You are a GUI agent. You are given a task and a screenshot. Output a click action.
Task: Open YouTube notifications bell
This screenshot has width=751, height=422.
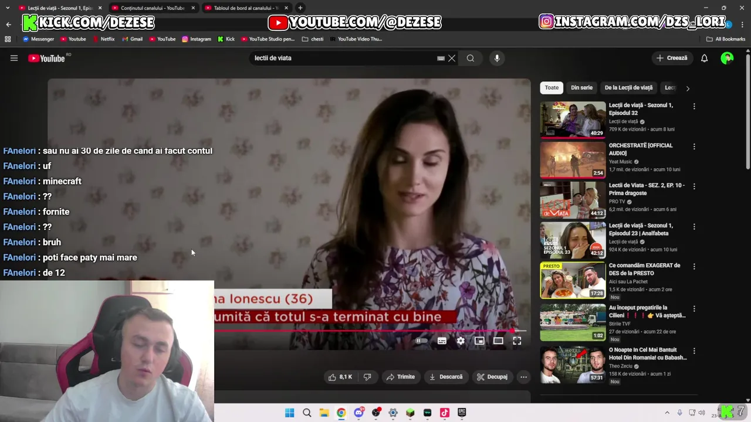pos(704,58)
